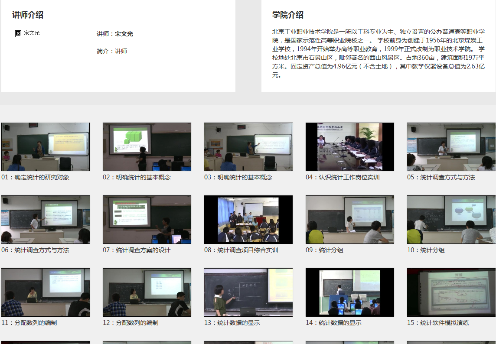The height and width of the screenshot is (344, 496).
Task: Open link 03：明确统计的基本概念
Action: pos(238,177)
